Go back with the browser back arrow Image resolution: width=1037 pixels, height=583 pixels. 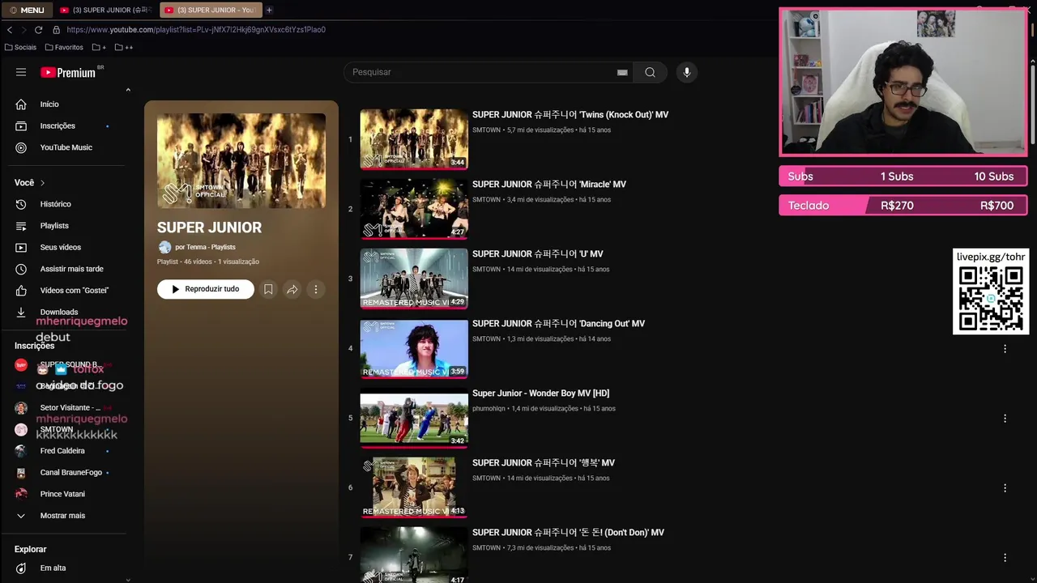point(10,30)
